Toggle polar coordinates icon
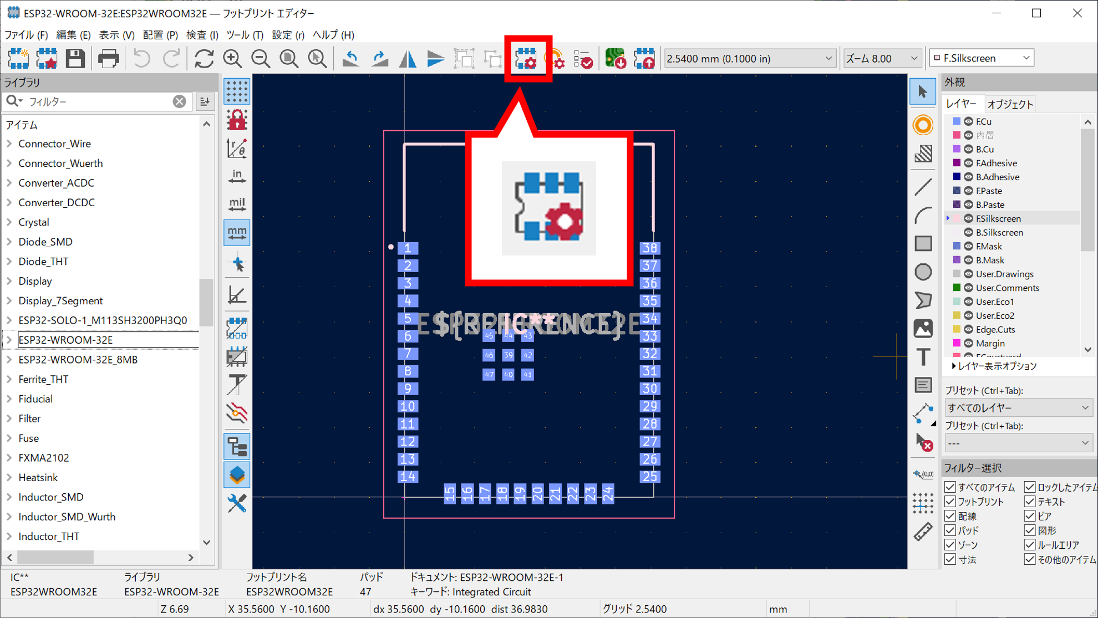The height and width of the screenshot is (618, 1098). tap(237, 149)
